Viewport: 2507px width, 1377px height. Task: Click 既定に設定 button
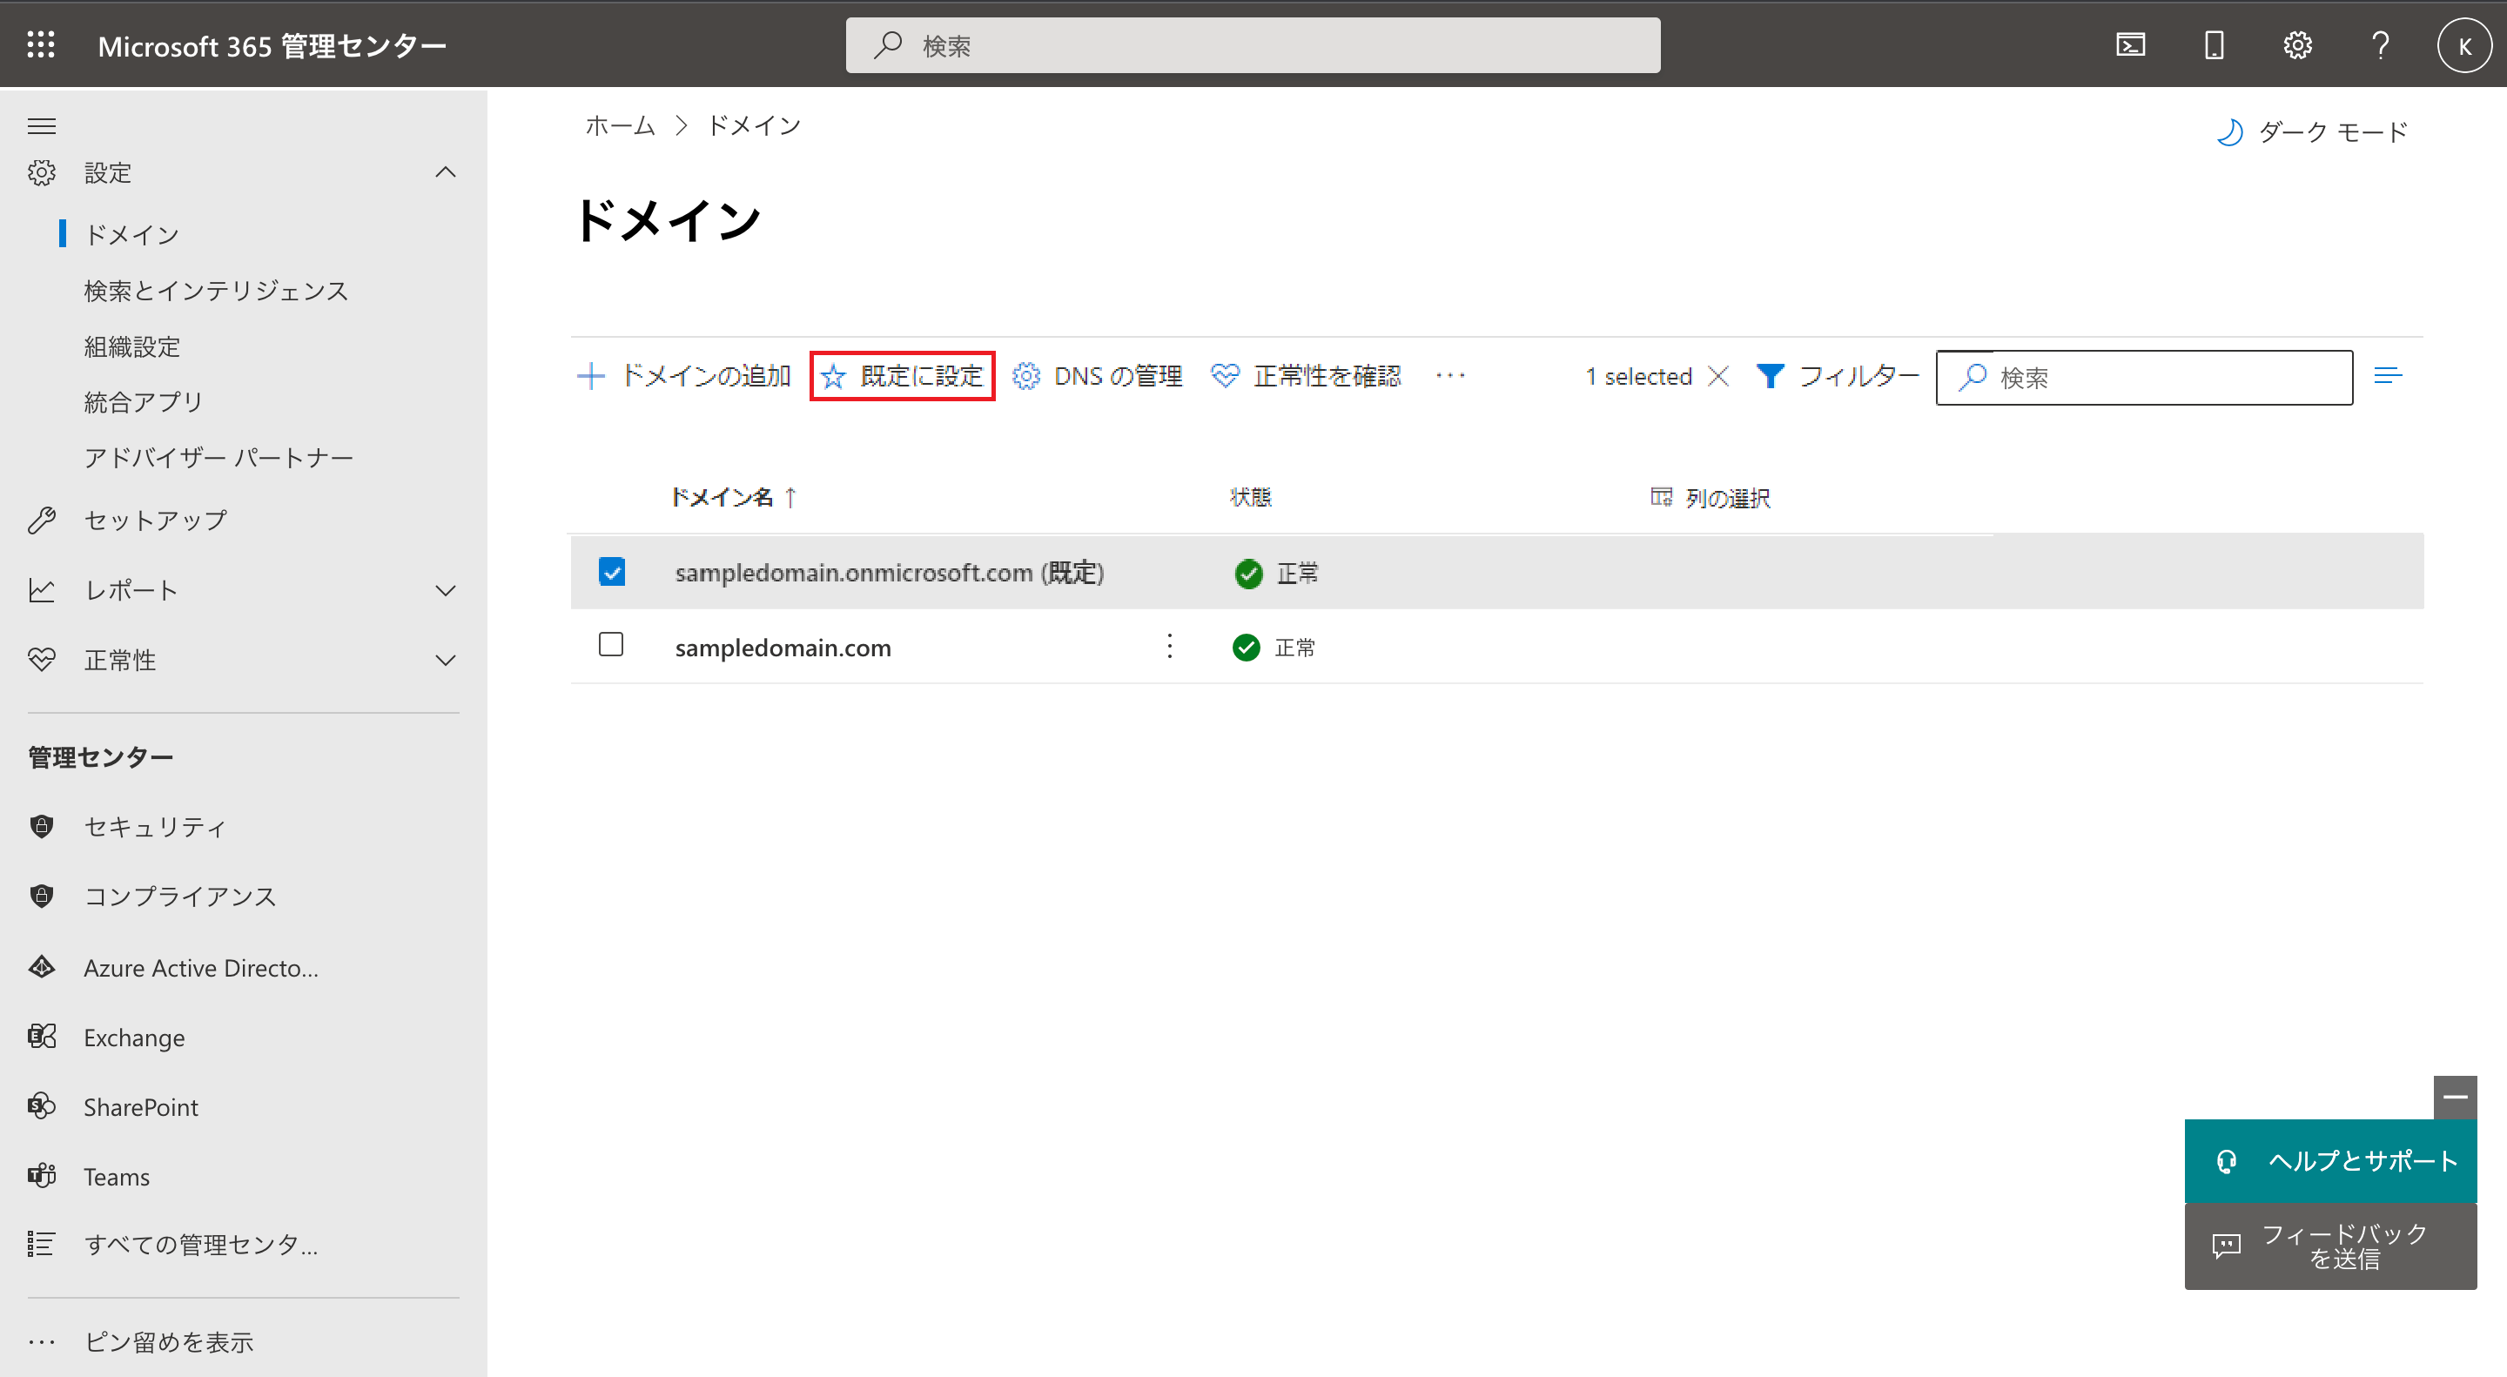click(902, 376)
